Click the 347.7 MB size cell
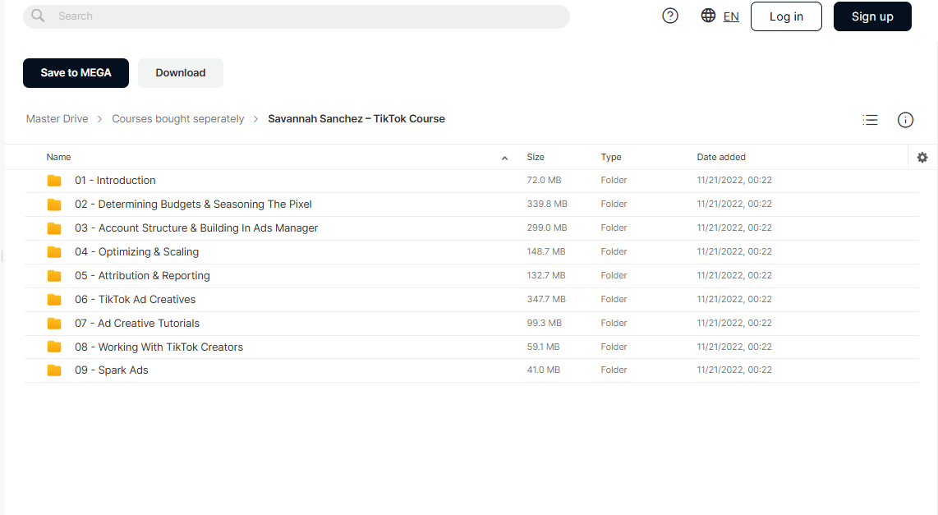This screenshot has width=938, height=515. coord(546,299)
